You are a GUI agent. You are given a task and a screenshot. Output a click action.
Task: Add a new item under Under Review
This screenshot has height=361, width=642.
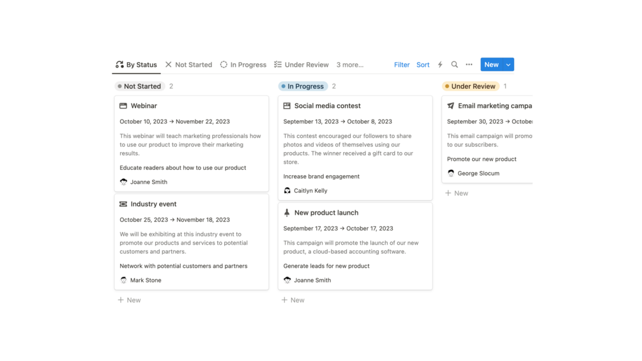coord(457,193)
